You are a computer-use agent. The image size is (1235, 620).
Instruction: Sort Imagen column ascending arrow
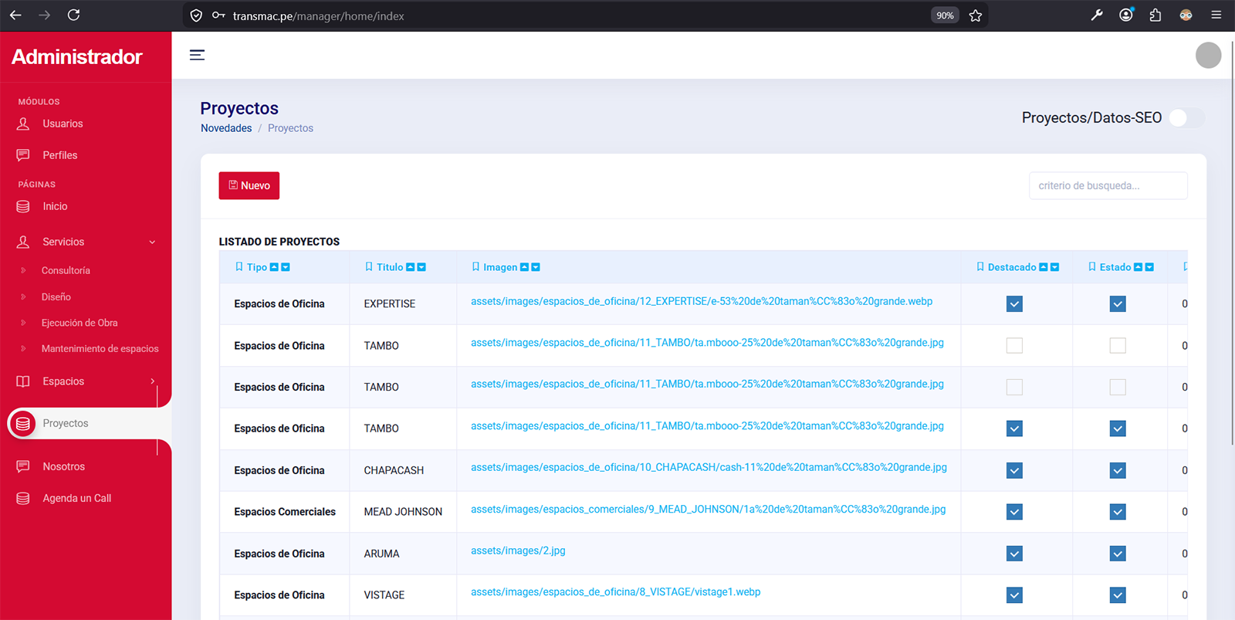[x=524, y=267]
